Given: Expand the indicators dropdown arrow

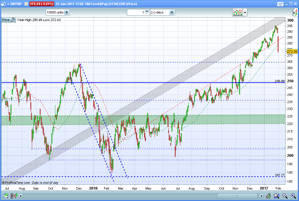Looking at the screenshot, I should click(245, 13).
